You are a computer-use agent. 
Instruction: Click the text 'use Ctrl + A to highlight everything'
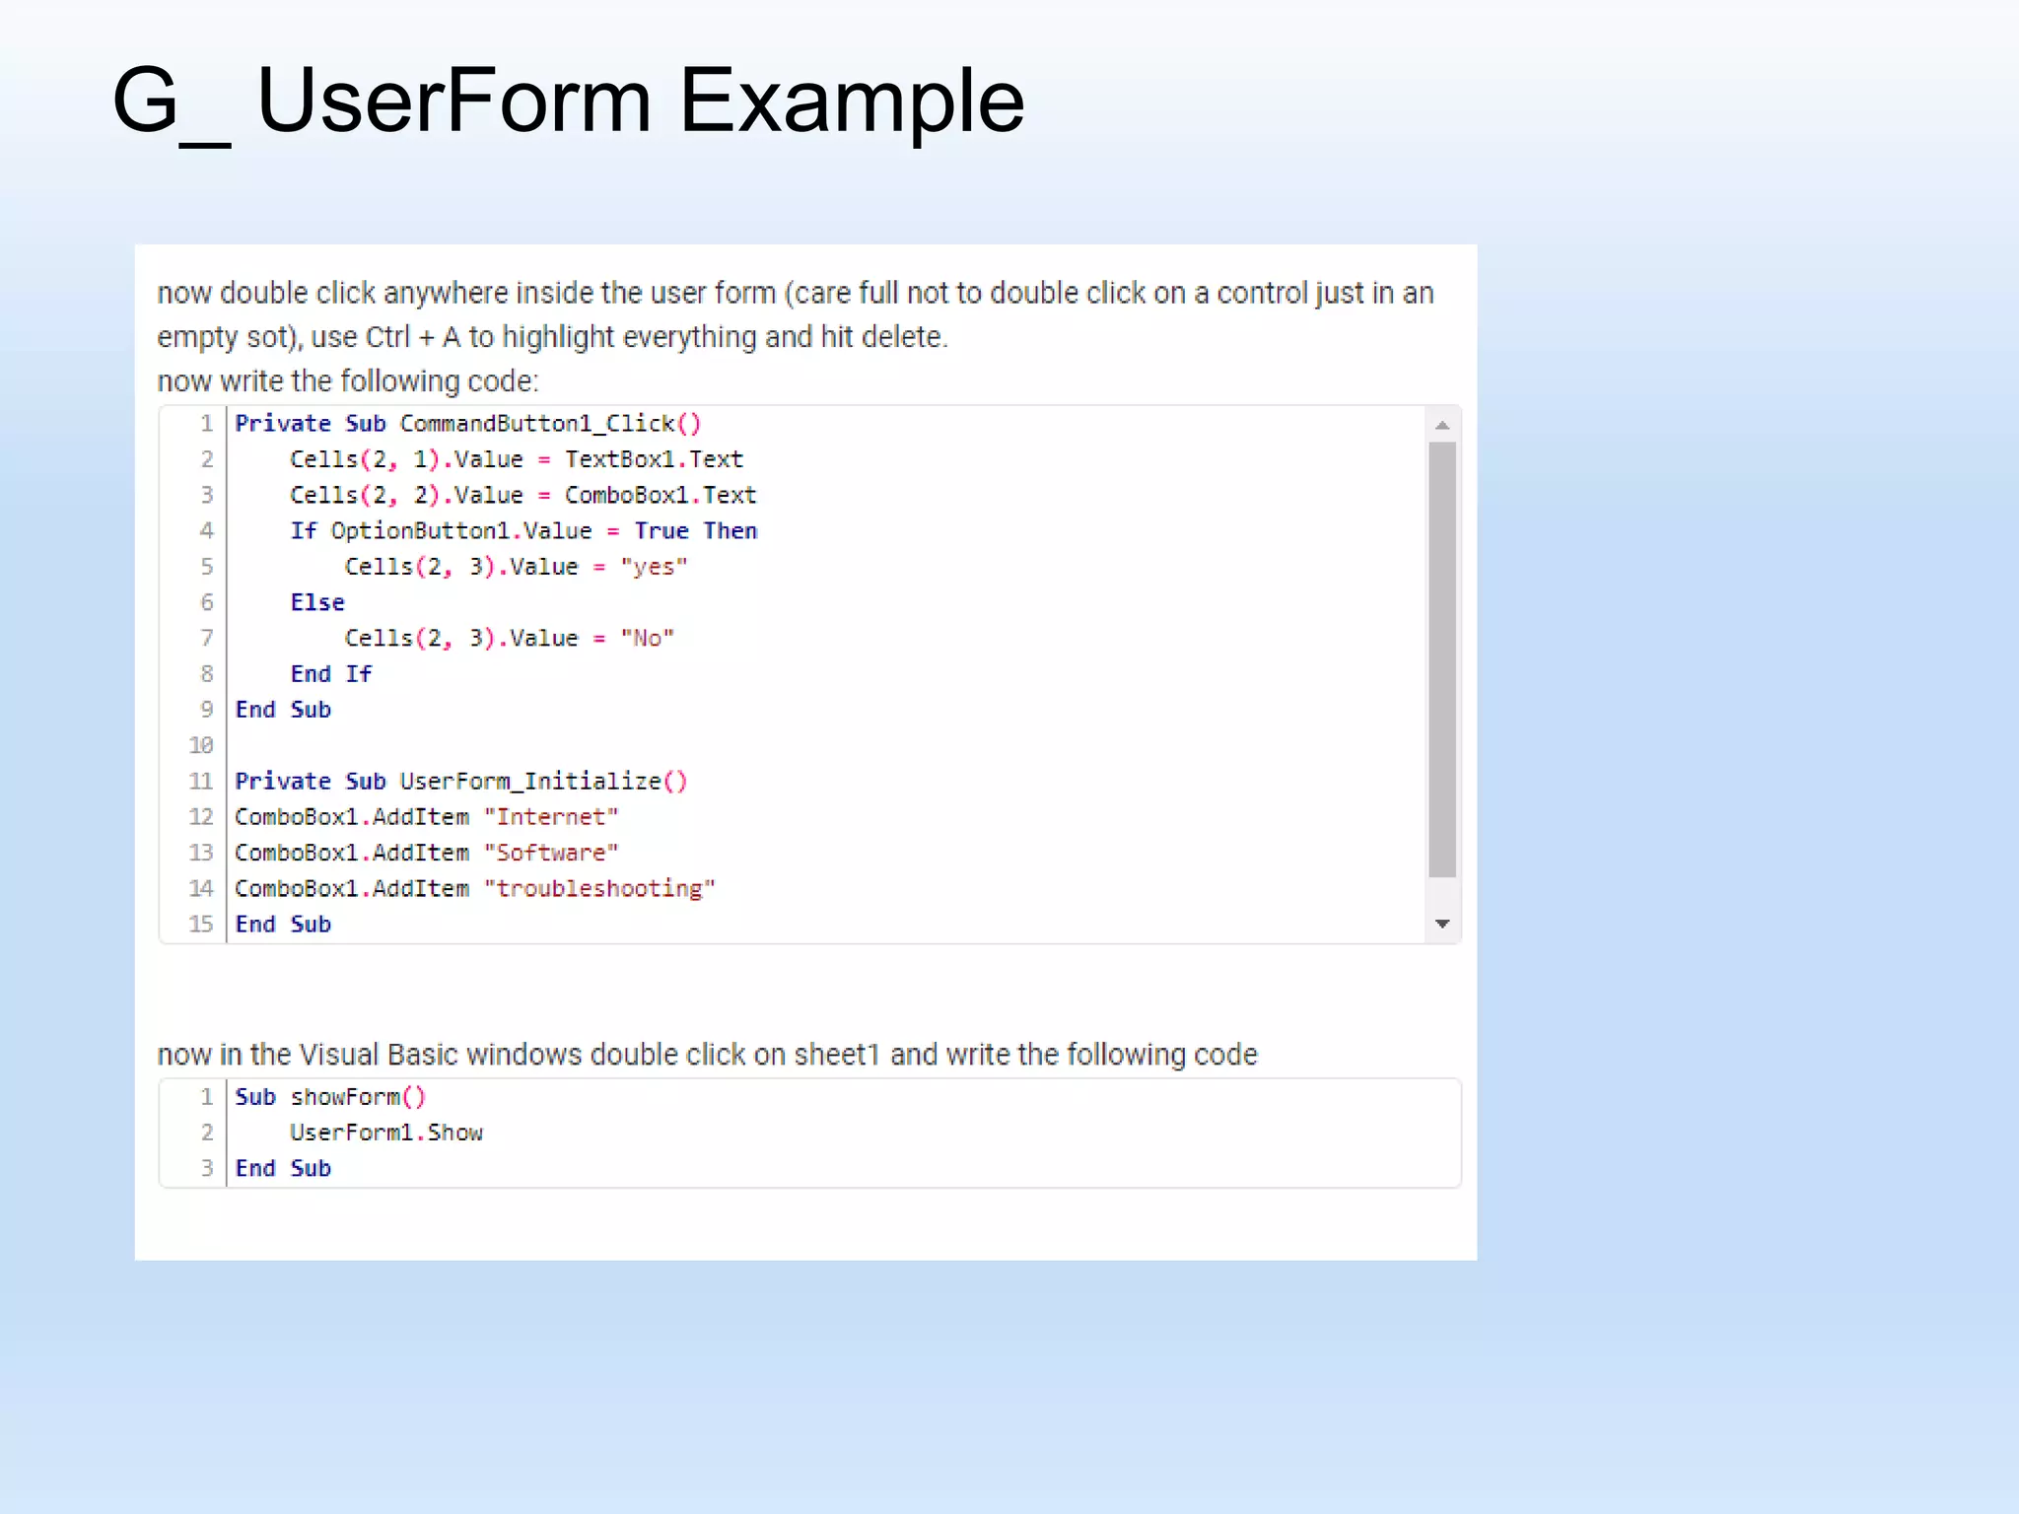(534, 337)
